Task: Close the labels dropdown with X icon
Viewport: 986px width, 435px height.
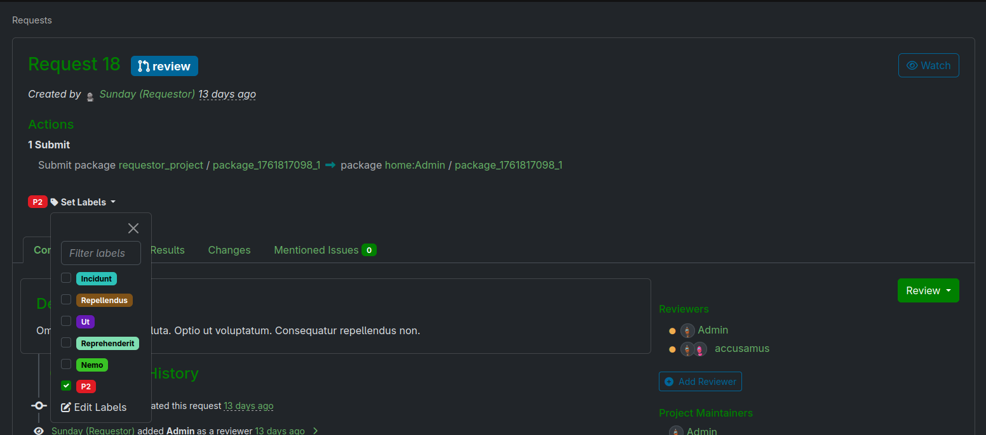Action: 133,228
